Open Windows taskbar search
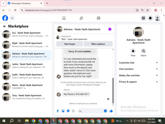 point(12,121)
